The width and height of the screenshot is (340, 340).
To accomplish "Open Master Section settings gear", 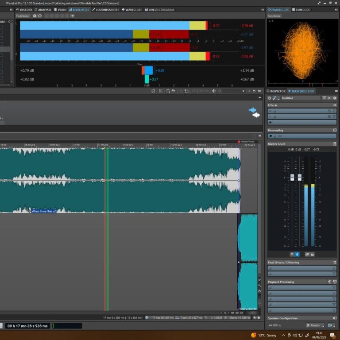I will 335,98.
